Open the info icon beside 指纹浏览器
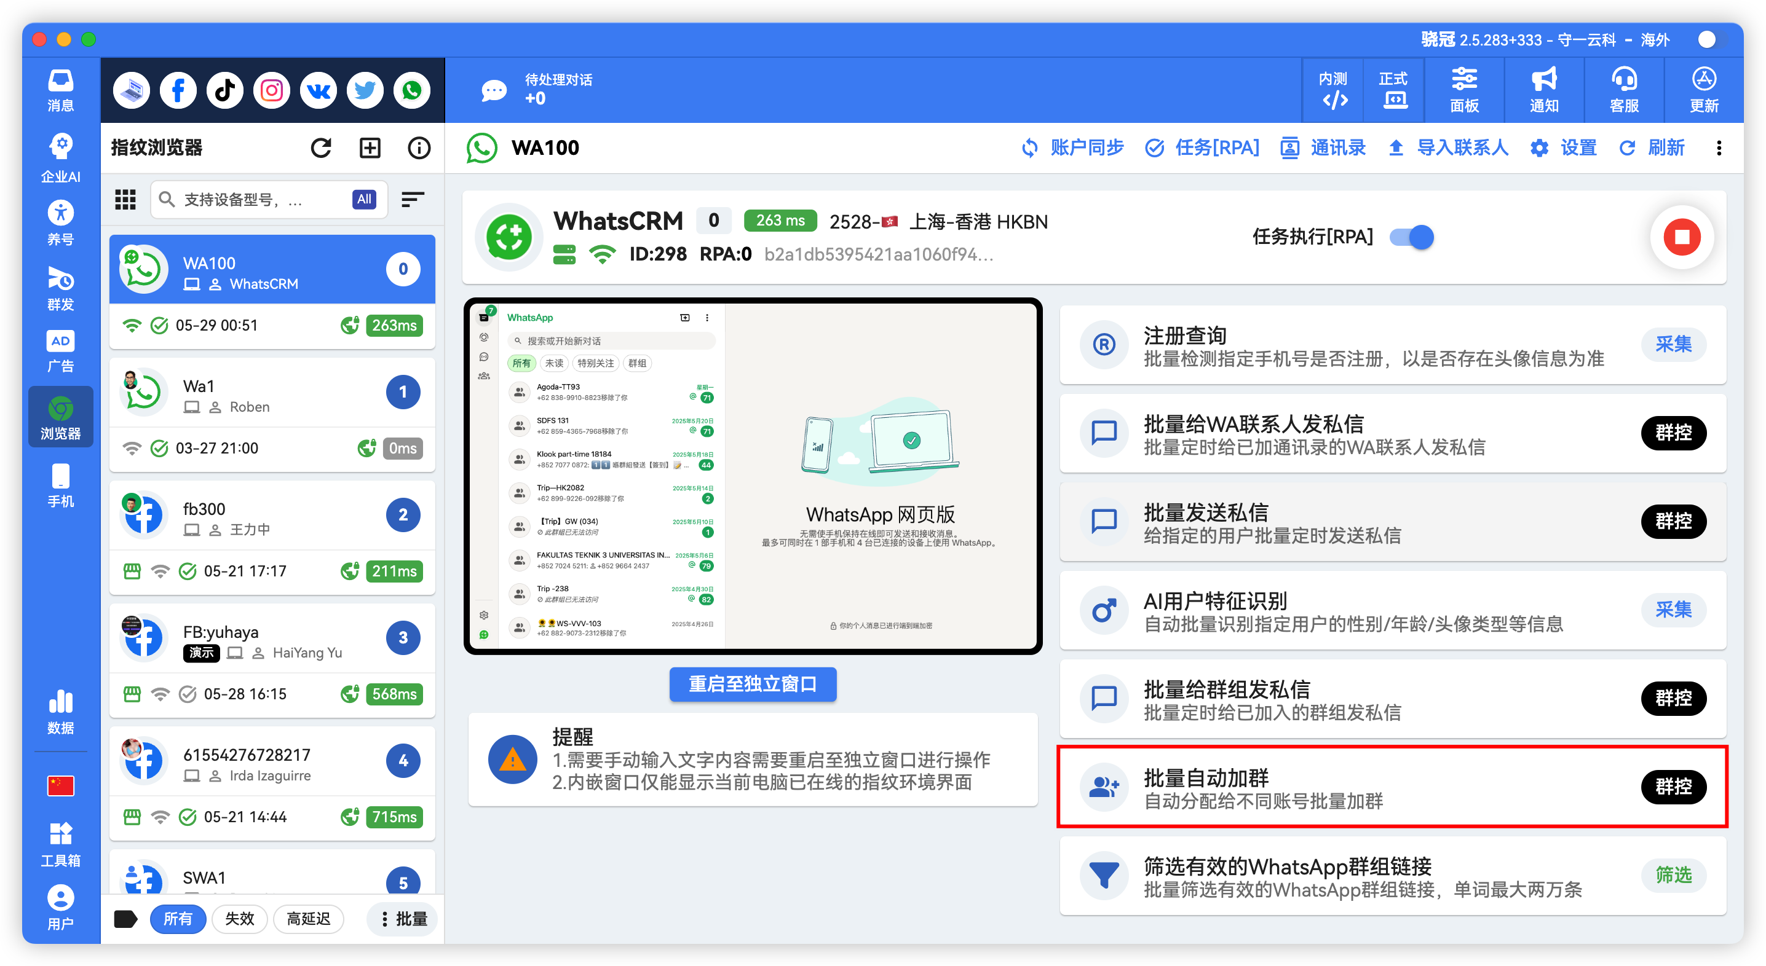The image size is (1766, 966). coord(419,148)
